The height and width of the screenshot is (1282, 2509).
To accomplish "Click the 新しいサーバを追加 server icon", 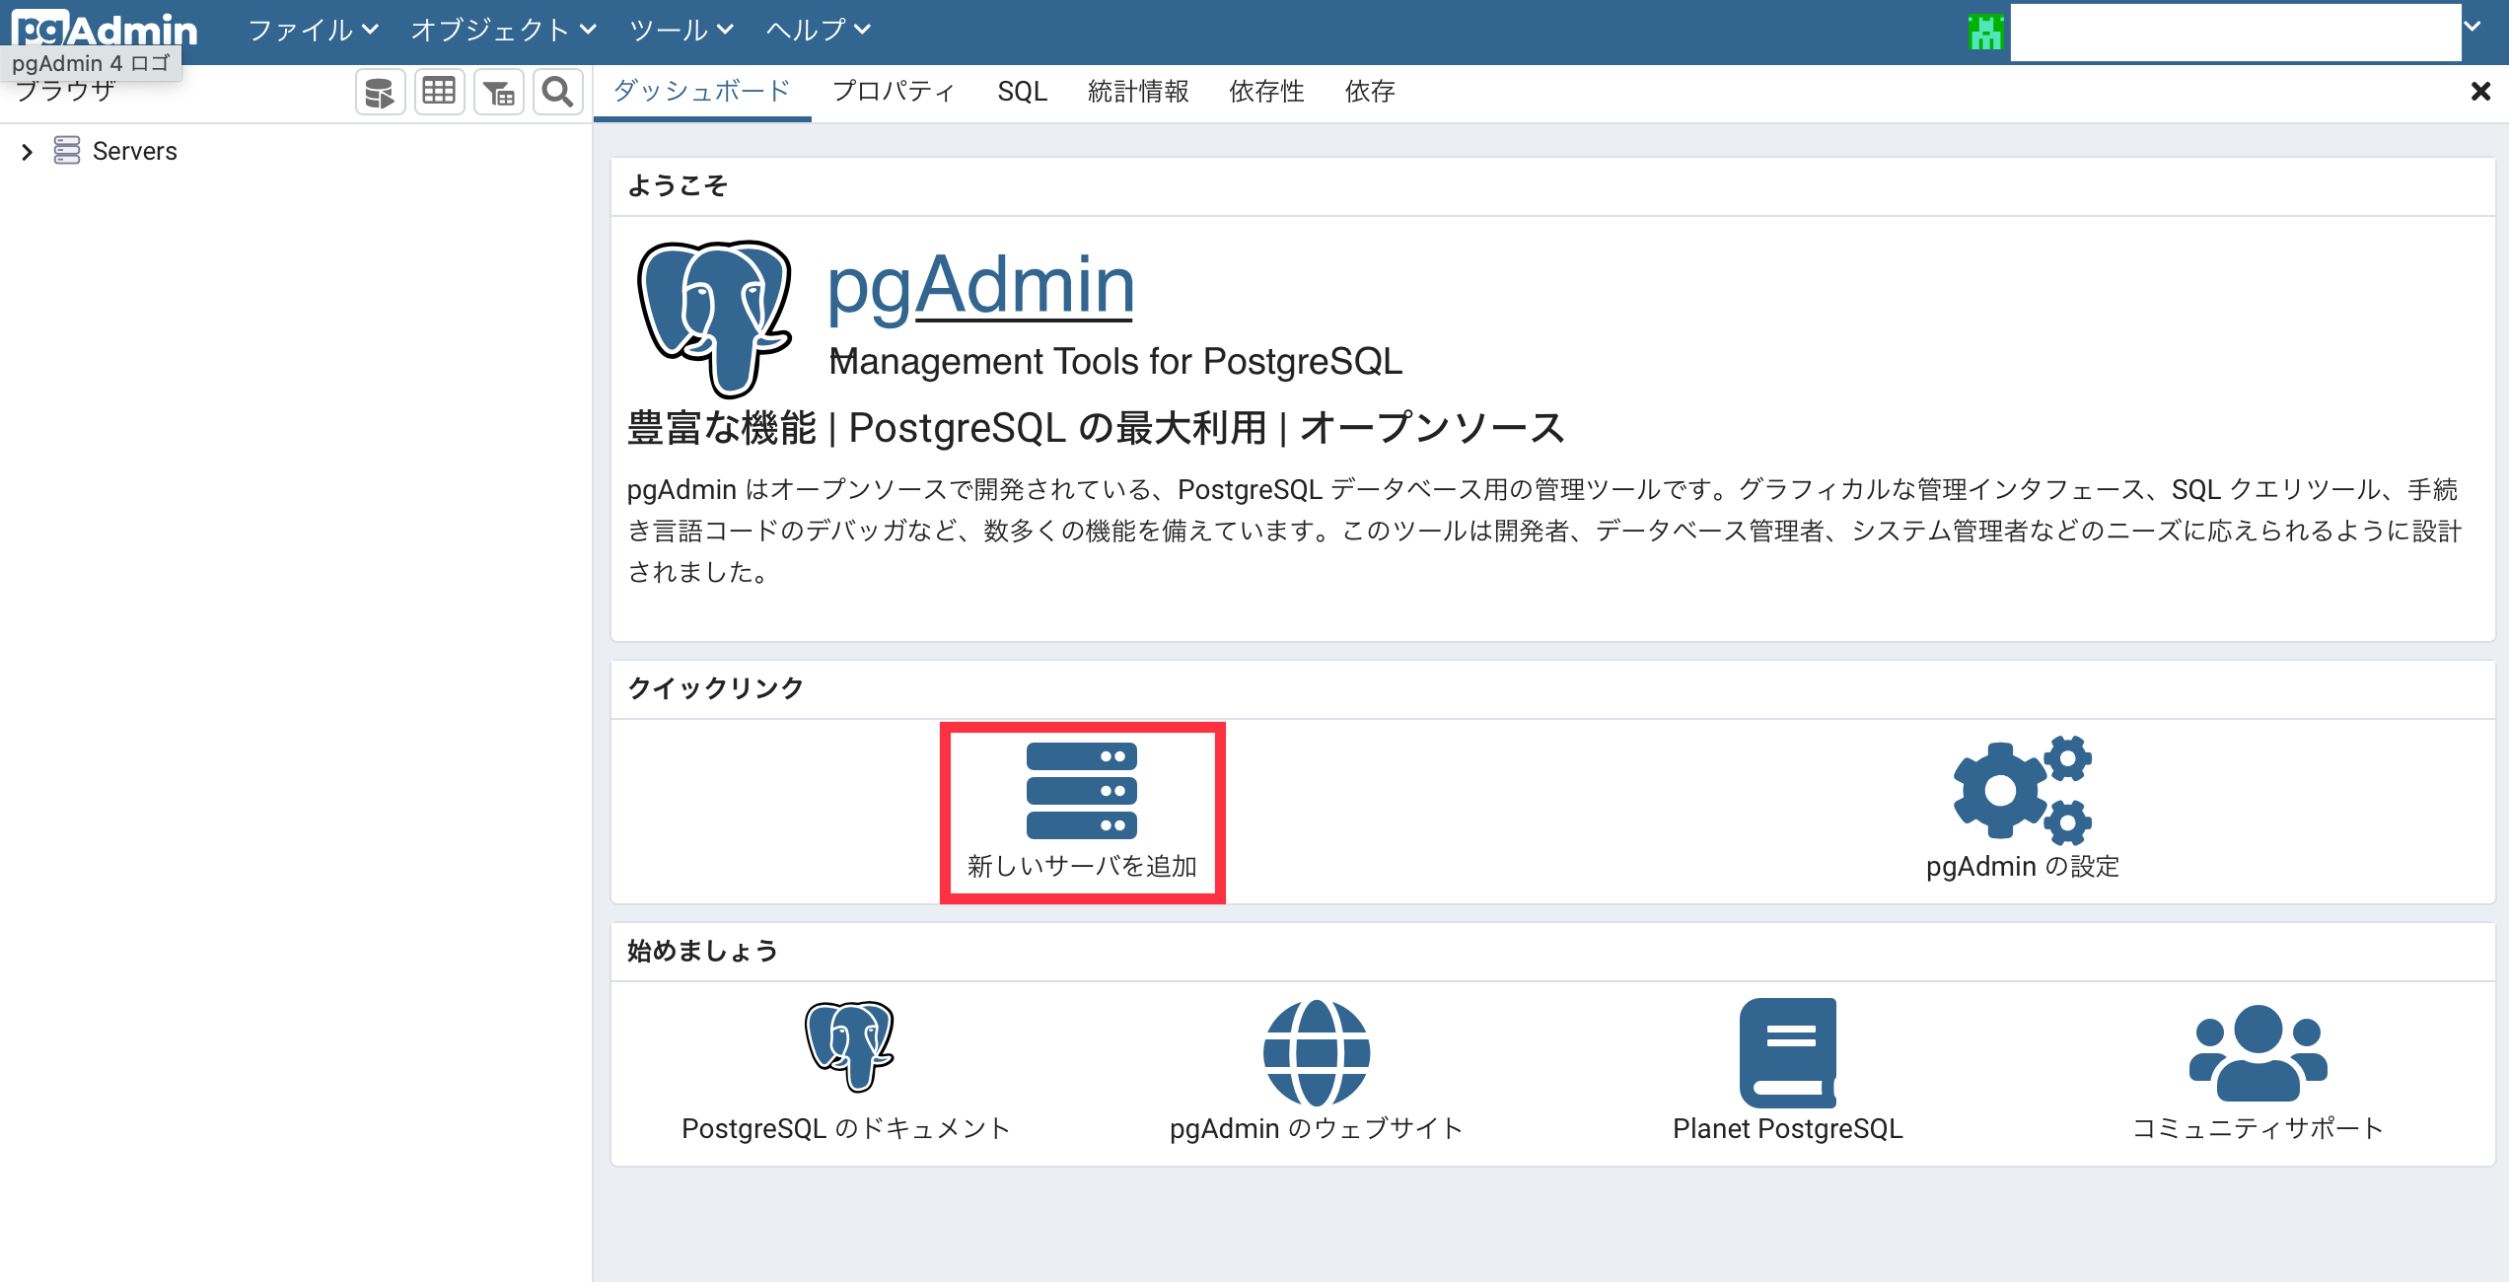I will pos(1082,791).
